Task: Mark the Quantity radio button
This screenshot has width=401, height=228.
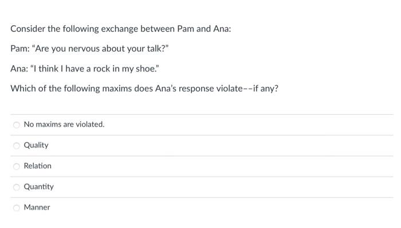Action: click(17, 187)
